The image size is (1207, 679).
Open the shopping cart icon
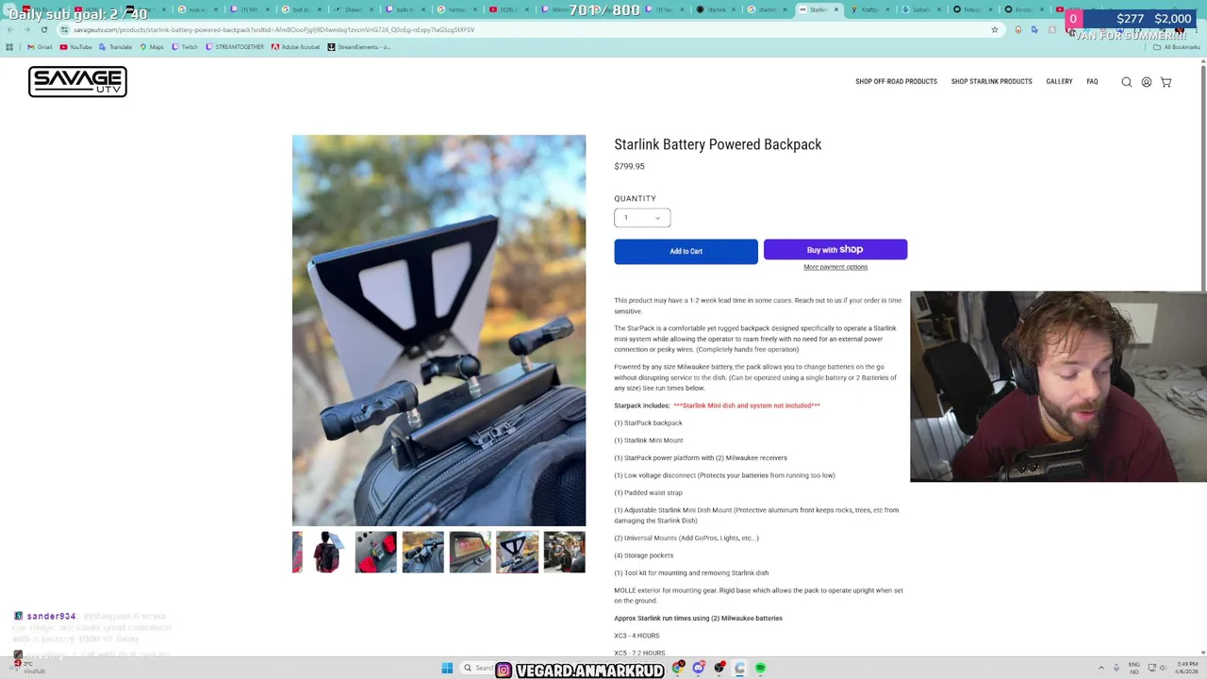[x=1166, y=82]
